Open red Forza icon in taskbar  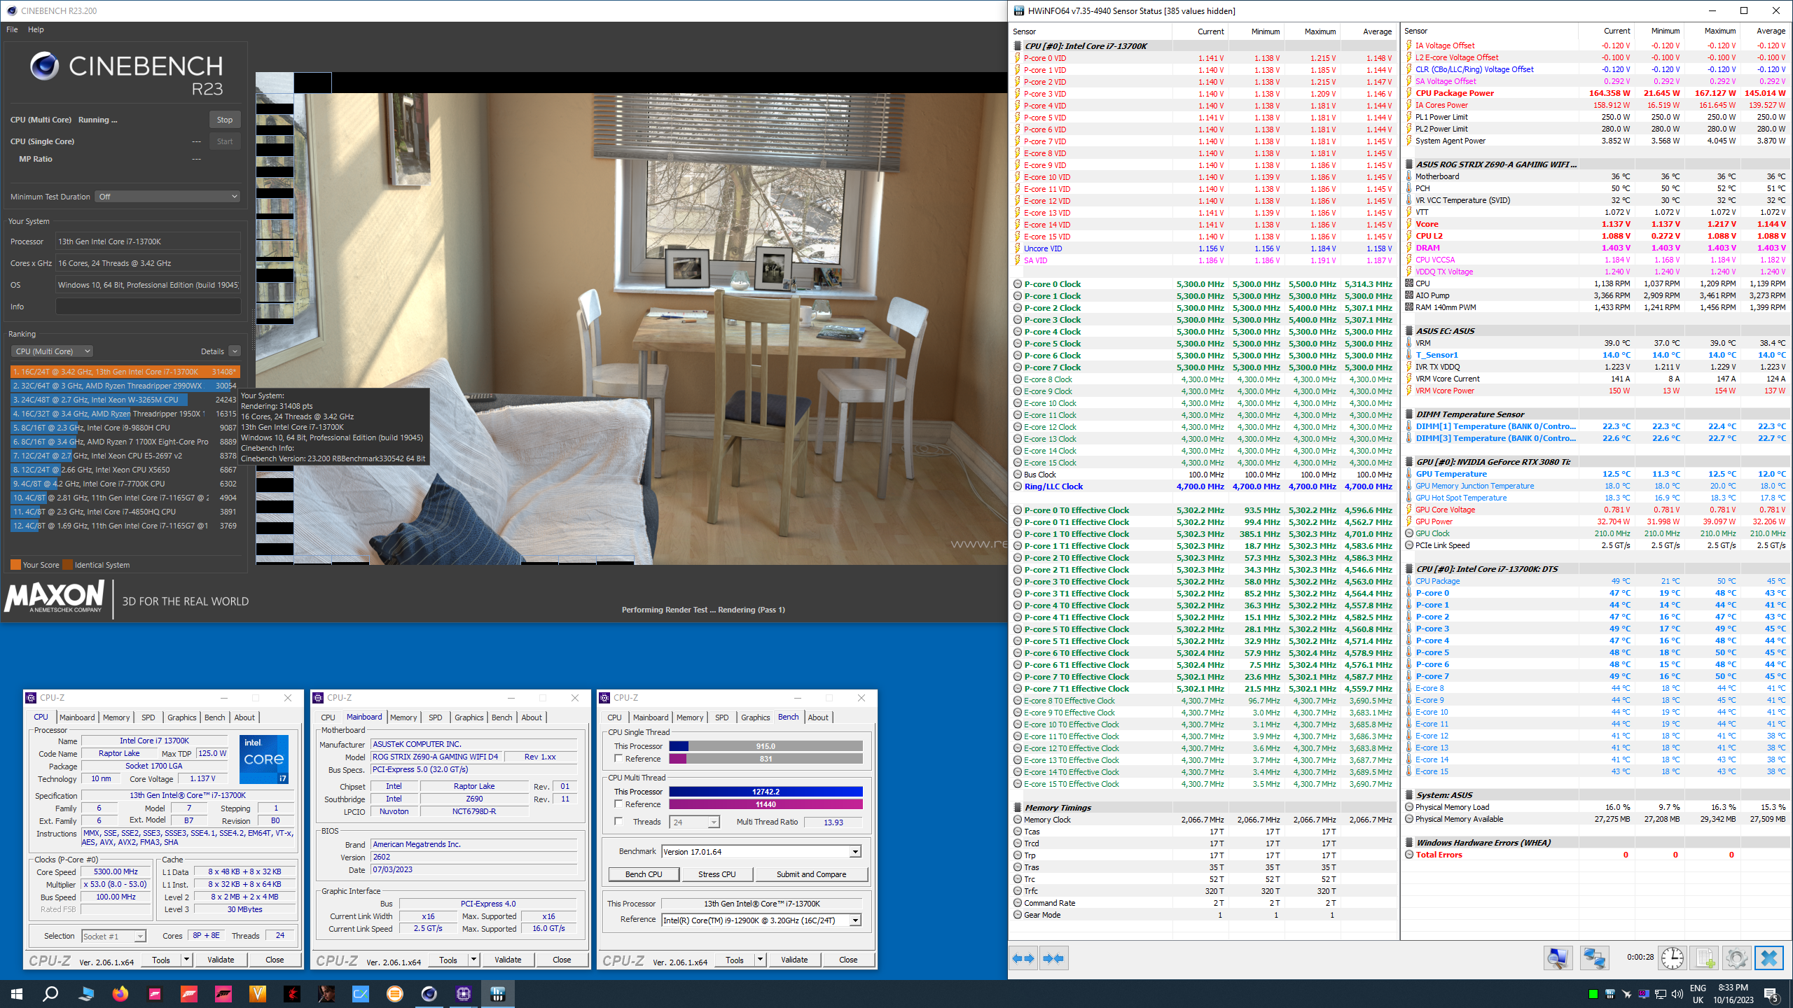189,993
